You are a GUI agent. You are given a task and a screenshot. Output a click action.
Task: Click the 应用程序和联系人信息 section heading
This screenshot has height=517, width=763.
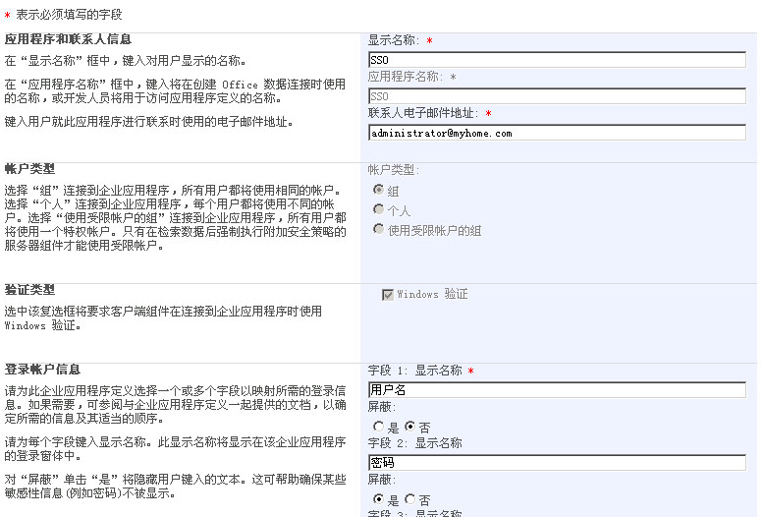coord(68,39)
